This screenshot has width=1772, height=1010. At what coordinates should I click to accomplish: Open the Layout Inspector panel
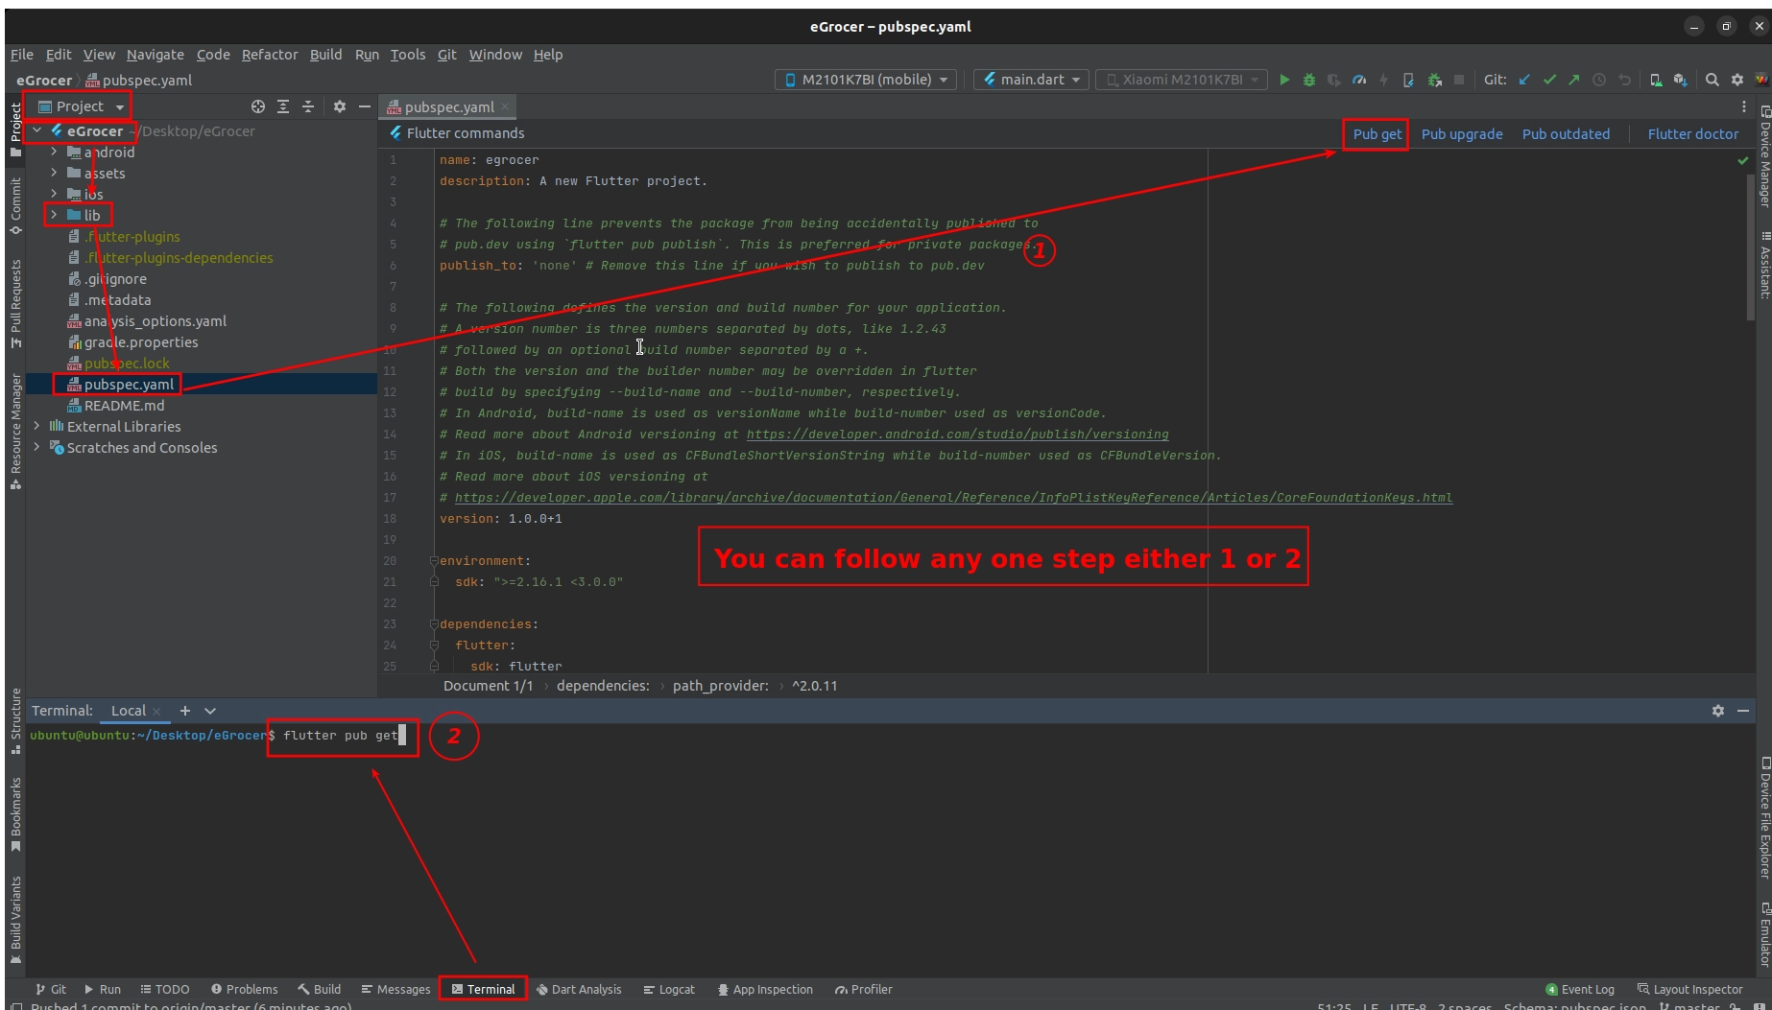pos(1689,989)
